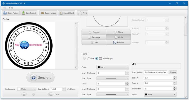The image size is (189, 100).
Task: Select the Star shape button
Action: [94, 42]
